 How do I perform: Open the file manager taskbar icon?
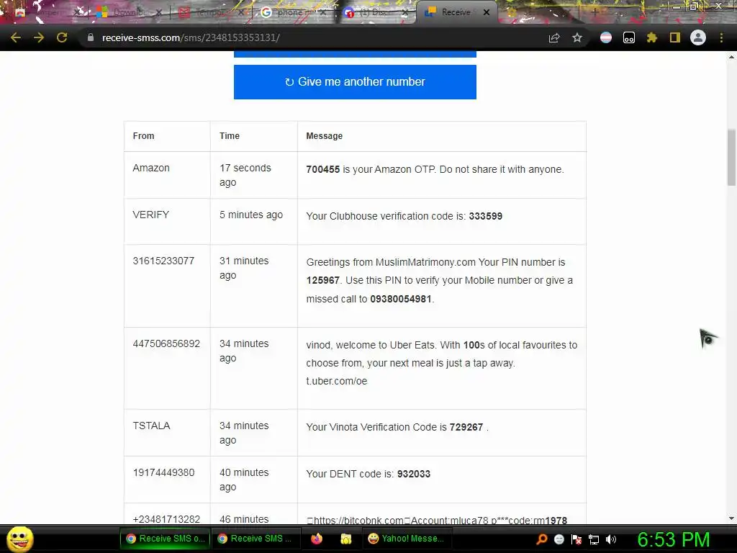point(346,539)
